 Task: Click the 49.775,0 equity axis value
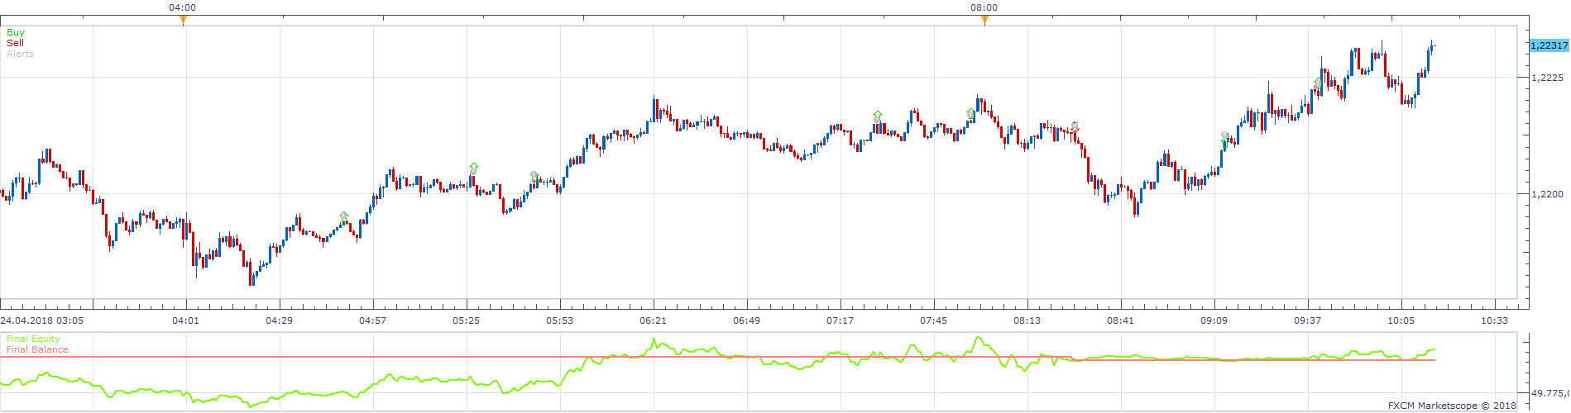[1549, 394]
